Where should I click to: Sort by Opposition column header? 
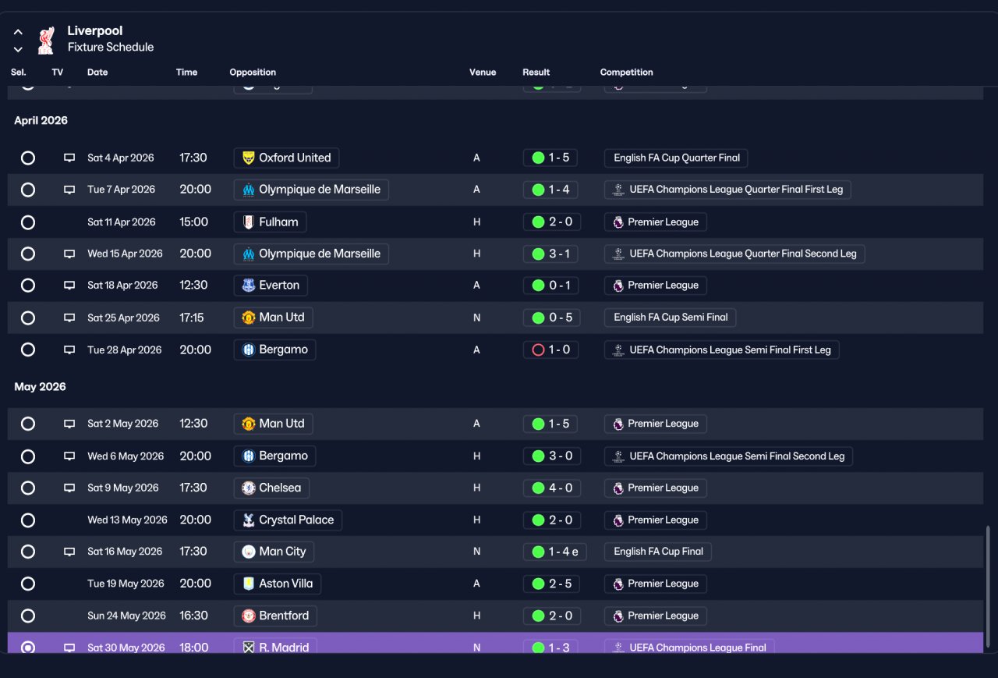pos(253,73)
